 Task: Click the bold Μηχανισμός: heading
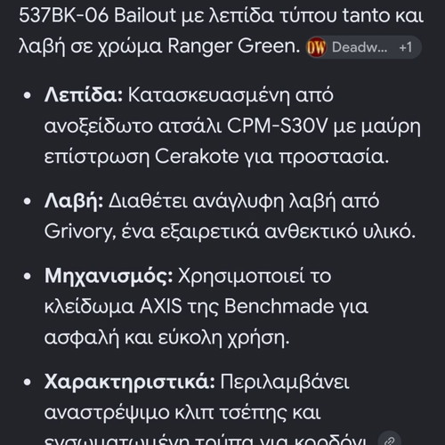pos(109,277)
